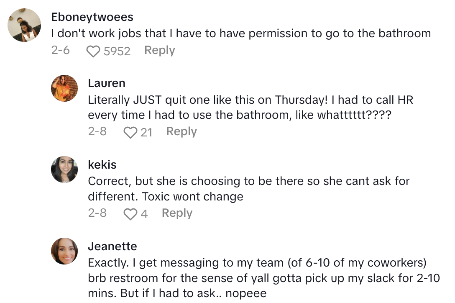Click the username Lauren
Screen dimensions: 455x303
[107, 83]
